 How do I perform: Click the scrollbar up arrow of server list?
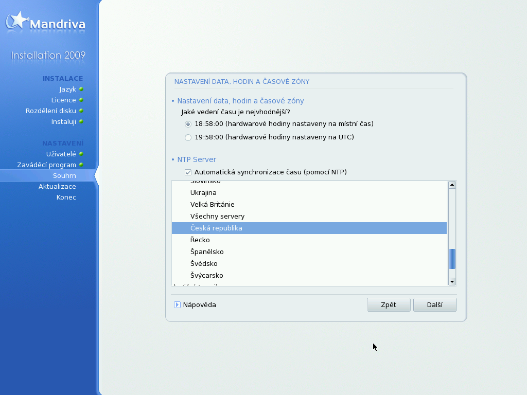452,185
